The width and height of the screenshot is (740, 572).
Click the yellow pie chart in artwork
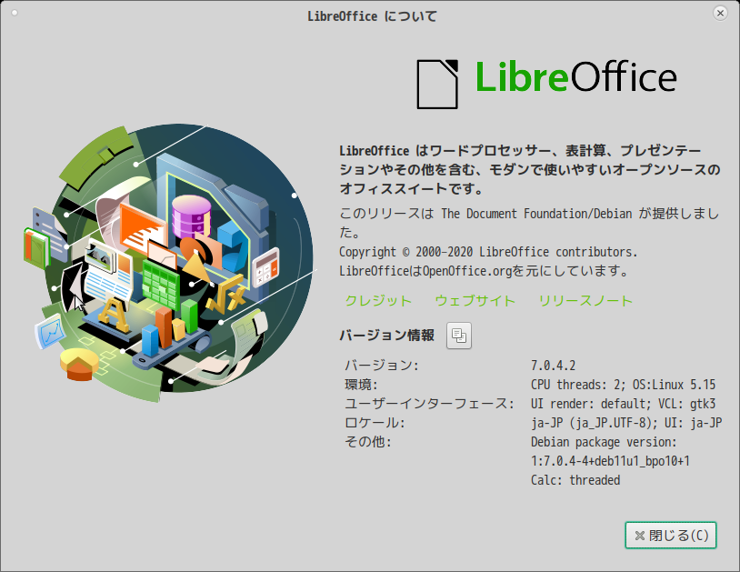[79, 364]
